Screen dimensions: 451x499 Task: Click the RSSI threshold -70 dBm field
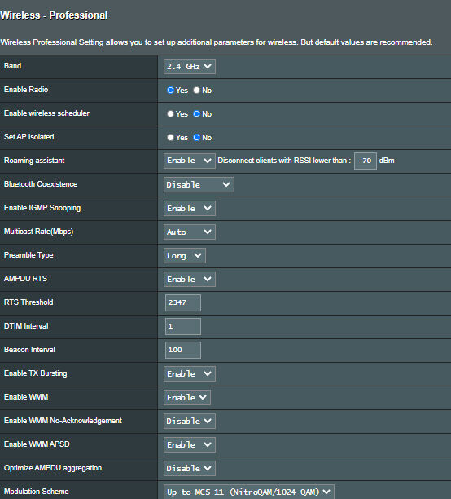click(366, 161)
